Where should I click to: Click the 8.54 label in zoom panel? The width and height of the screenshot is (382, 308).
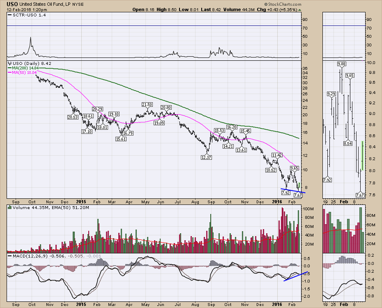[348, 143]
